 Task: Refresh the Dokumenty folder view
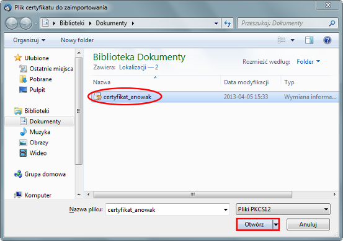(x=228, y=23)
